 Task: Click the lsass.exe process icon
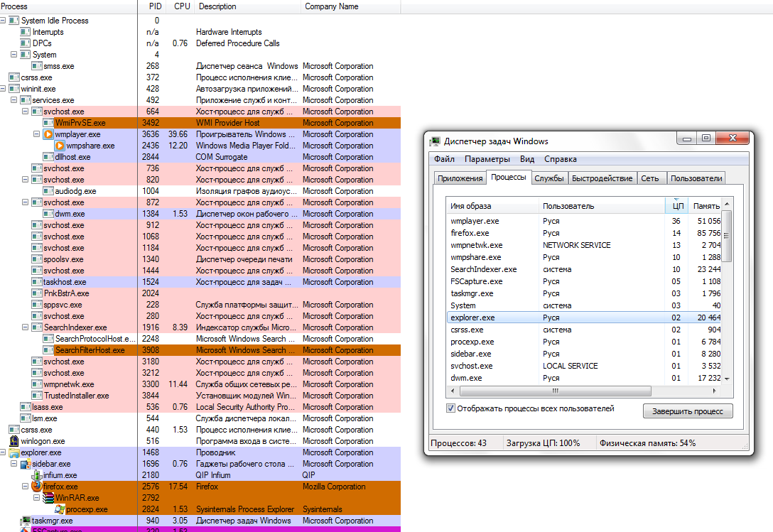(26, 407)
